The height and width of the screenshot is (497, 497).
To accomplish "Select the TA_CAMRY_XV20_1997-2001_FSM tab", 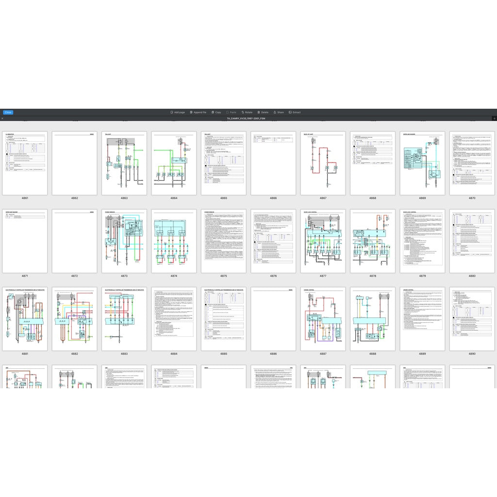I will 246,118.
